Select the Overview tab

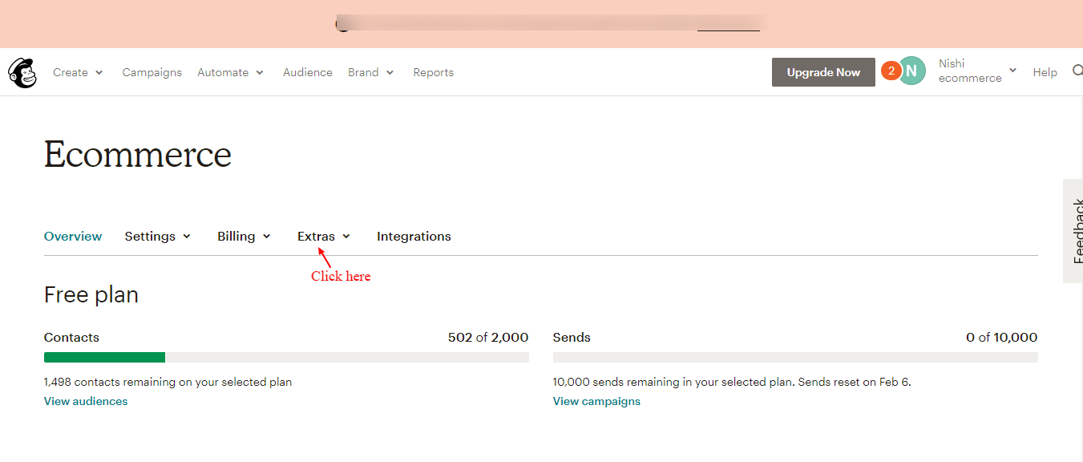[x=73, y=237]
